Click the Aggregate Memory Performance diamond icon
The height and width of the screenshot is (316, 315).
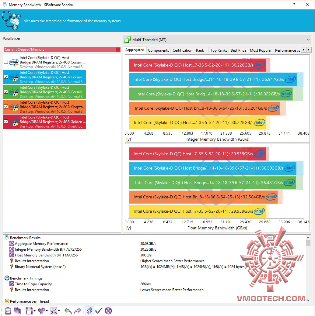[12, 243]
